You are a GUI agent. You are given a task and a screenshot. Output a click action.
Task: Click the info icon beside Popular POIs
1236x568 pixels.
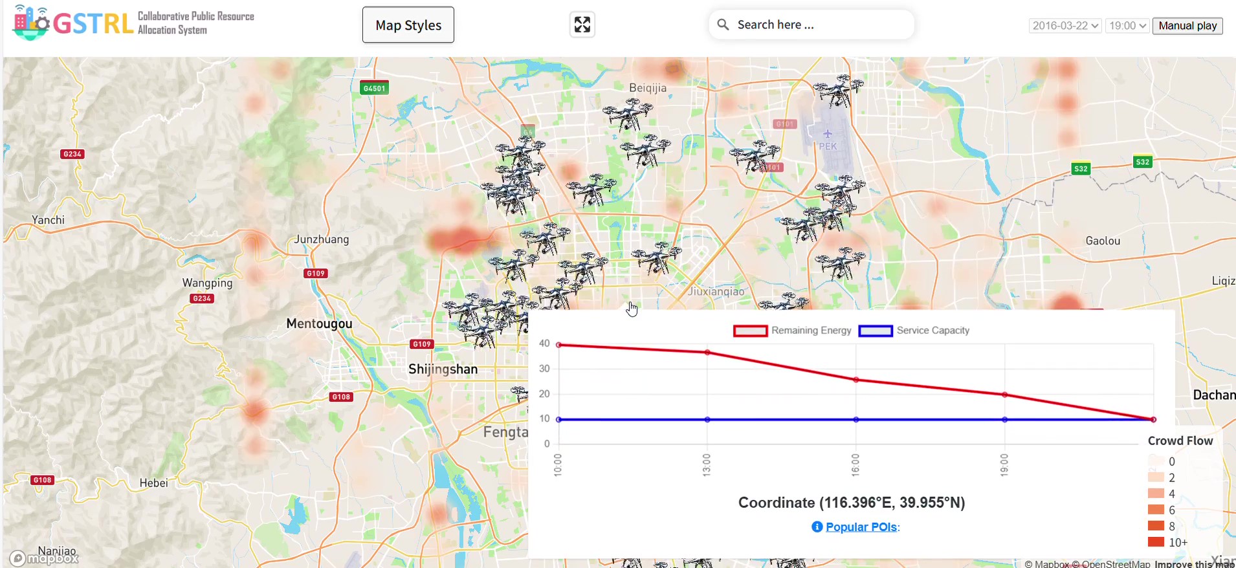[817, 527]
